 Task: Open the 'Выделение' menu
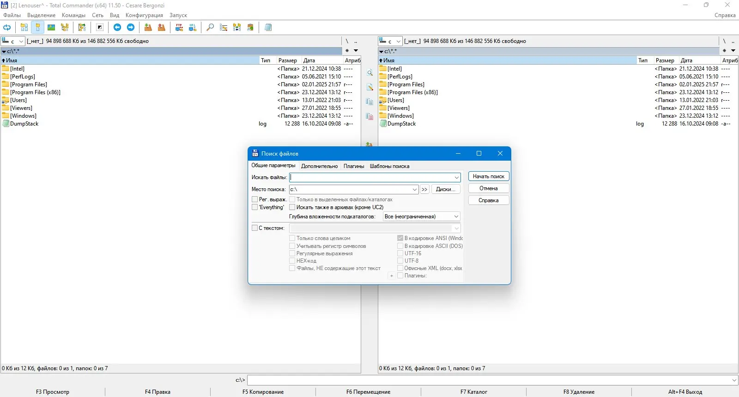41,15
